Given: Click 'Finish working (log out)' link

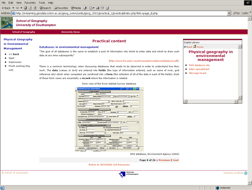Looking at the screenshot, I should [19, 68].
